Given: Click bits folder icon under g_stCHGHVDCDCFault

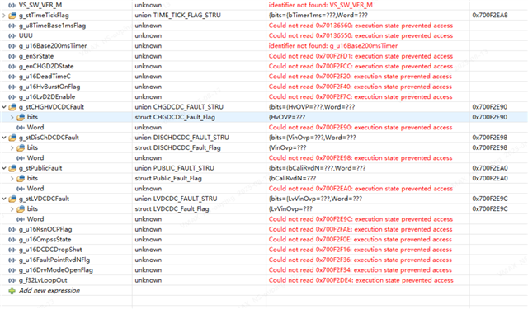Looking at the screenshot, I should point(21,117).
